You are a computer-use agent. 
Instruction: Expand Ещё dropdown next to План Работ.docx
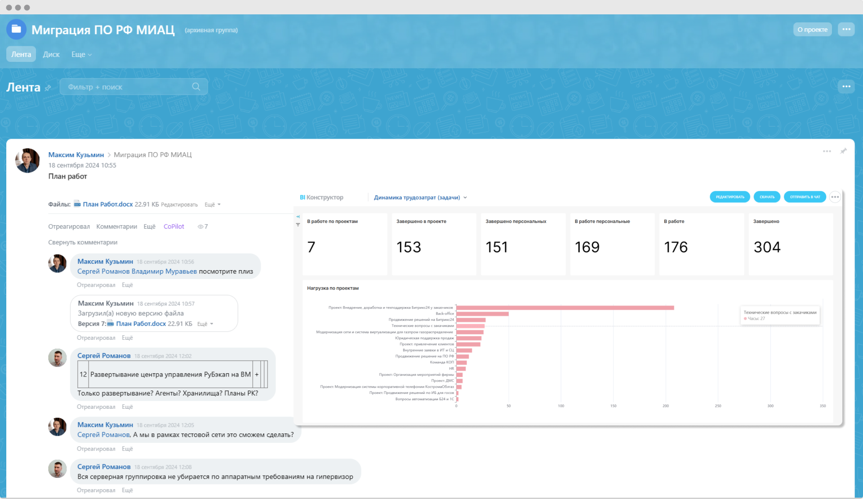point(213,205)
